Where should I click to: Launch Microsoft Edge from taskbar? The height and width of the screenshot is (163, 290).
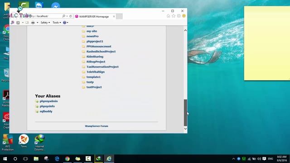coord(57,159)
